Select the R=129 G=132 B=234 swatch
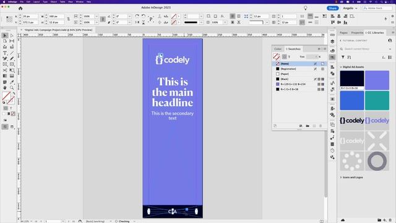 pyautogui.click(x=299, y=84)
